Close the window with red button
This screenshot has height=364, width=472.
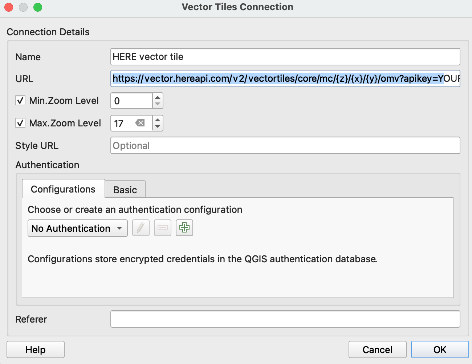9,7
